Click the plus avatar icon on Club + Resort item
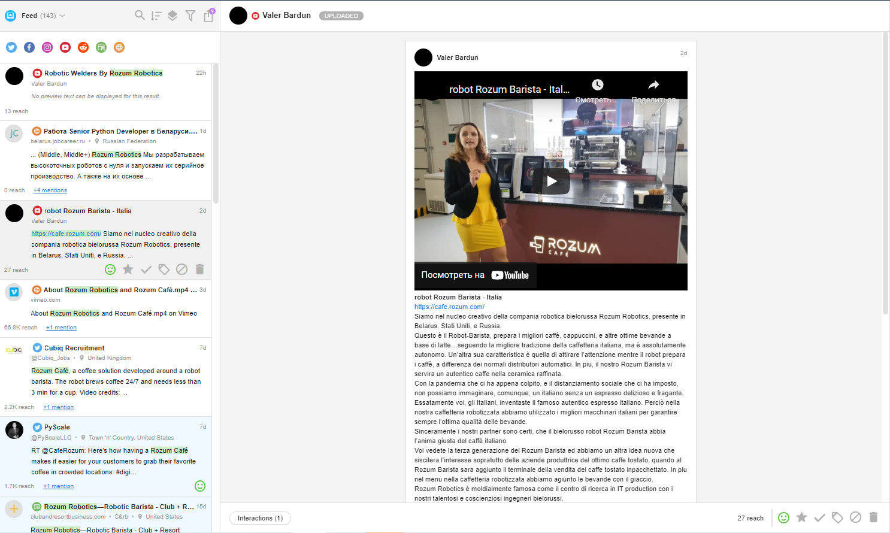Screen dimensions: 890x533 point(14,509)
